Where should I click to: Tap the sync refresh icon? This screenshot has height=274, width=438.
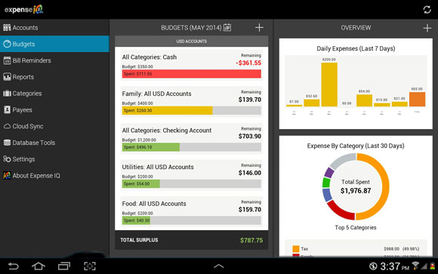click(427, 10)
